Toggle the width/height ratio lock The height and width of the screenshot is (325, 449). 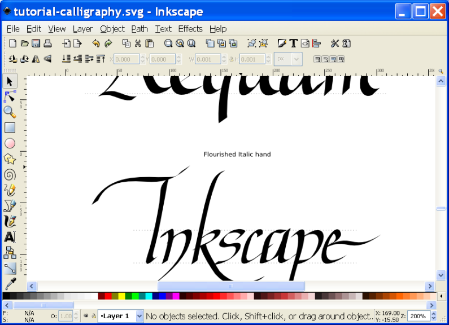click(x=232, y=59)
